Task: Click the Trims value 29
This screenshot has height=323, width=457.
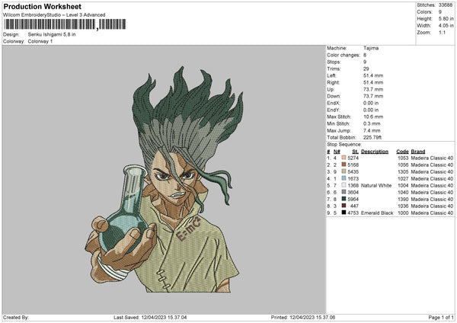Action: 366,69
